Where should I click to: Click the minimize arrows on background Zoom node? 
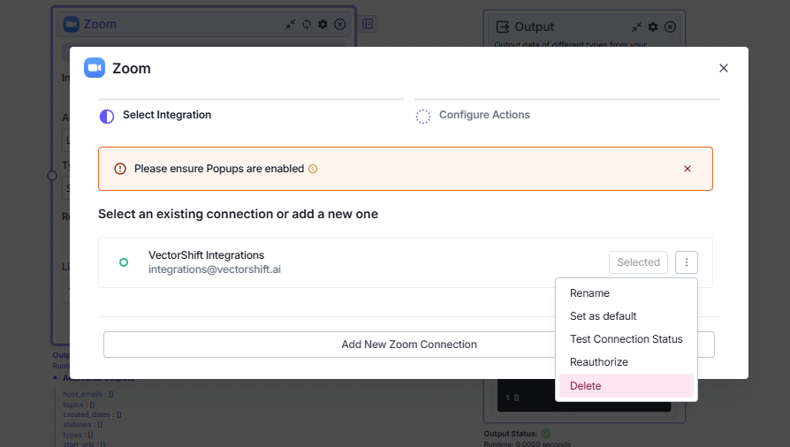(x=290, y=24)
